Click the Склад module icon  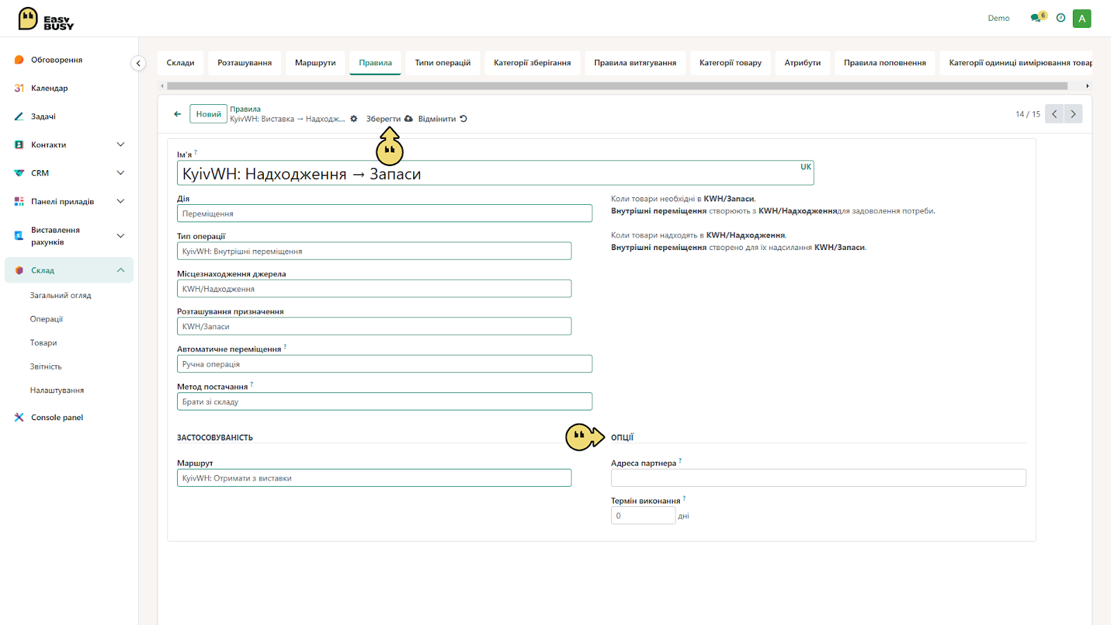[19, 270]
